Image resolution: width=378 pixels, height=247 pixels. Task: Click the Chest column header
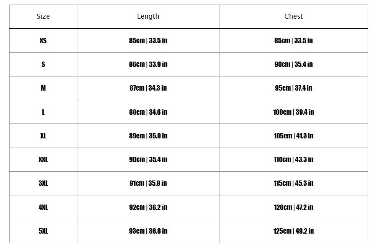pyautogui.click(x=293, y=16)
